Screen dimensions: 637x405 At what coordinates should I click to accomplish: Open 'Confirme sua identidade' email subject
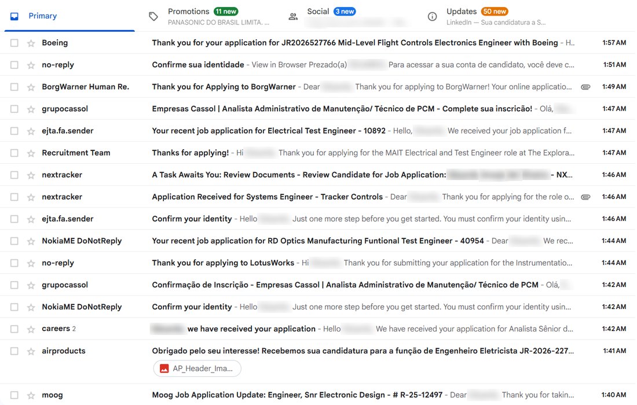[198, 65]
